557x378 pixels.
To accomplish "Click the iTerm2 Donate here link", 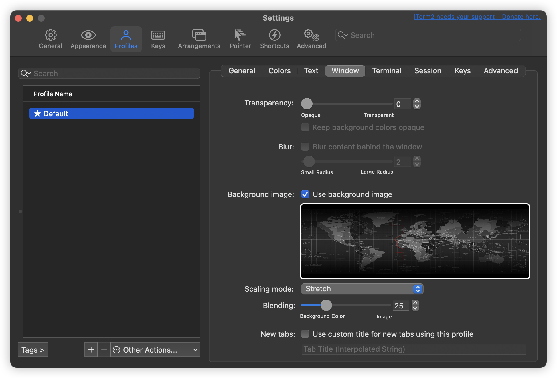I will 477,17.
